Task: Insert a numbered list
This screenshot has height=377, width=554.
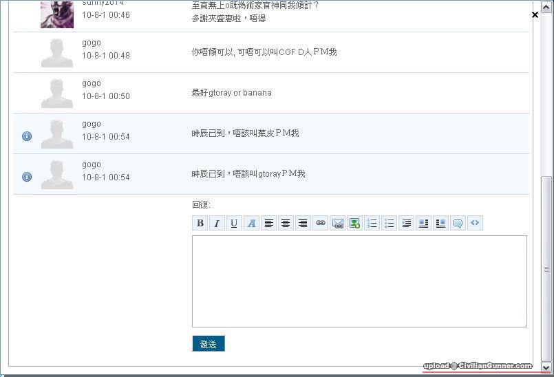Action: point(372,223)
